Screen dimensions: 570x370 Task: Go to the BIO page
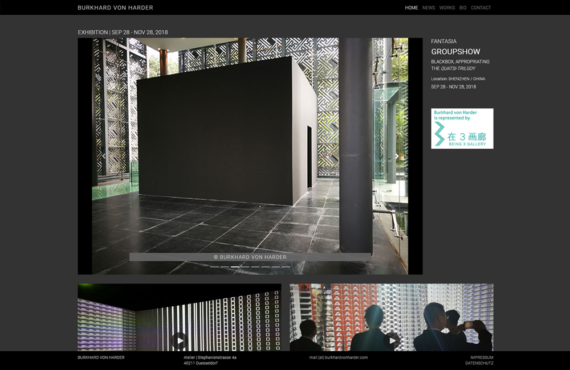coord(463,8)
